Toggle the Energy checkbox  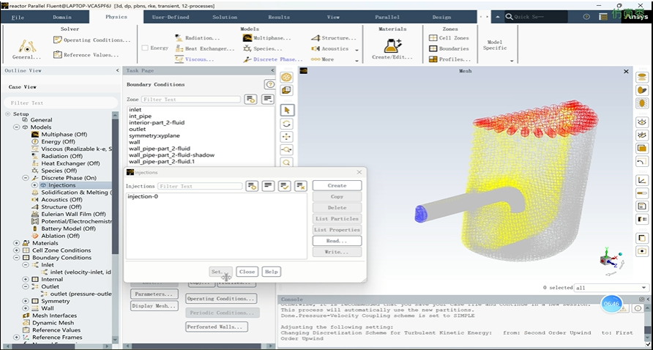tap(145, 48)
